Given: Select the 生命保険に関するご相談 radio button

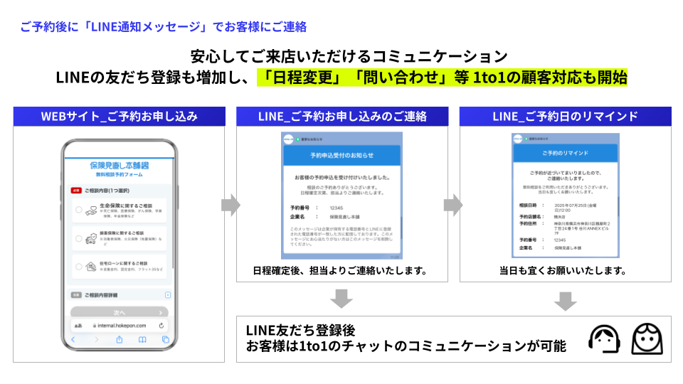Looking at the screenshot, I should [79, 210].
